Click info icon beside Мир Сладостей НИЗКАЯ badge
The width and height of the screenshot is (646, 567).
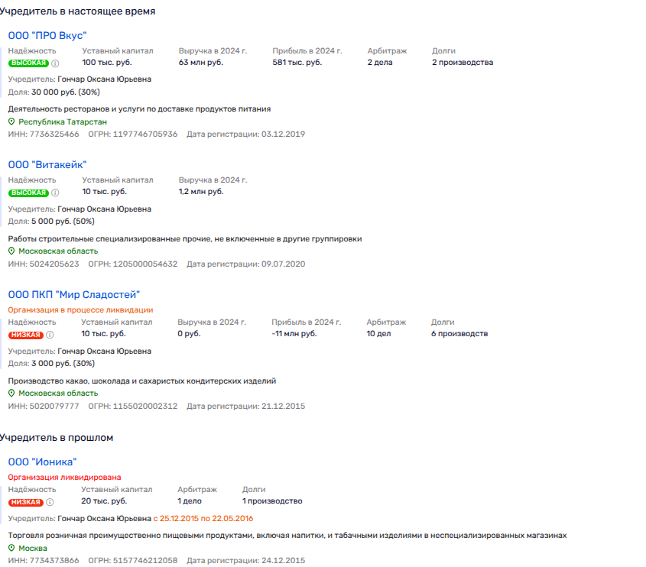click(x=50, y=334)
